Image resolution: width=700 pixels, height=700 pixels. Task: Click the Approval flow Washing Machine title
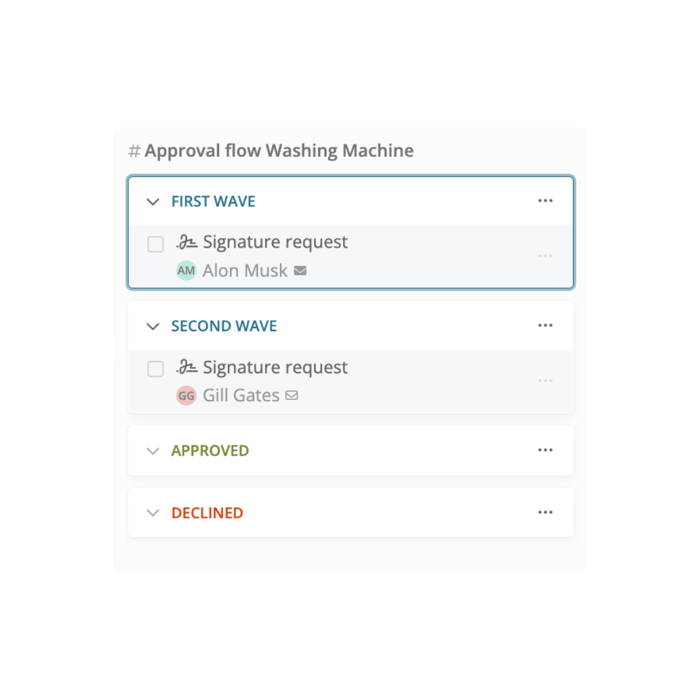coord(279,150)
